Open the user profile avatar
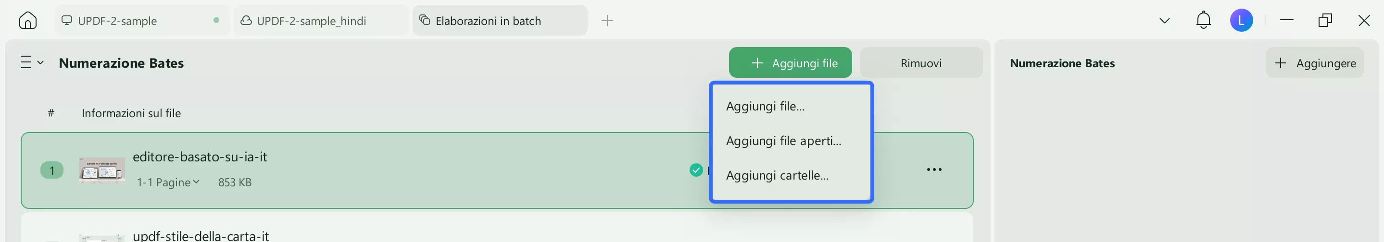The image size is (1384, 242). [1241, 20]
